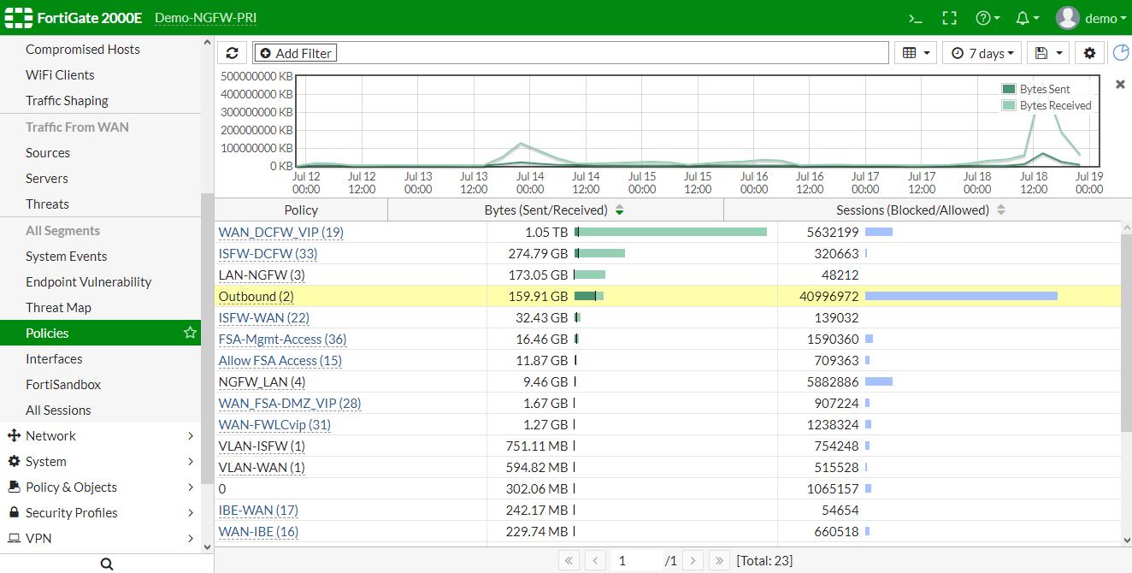
Task: Click the Add Filter button
Action: point(297,53)
